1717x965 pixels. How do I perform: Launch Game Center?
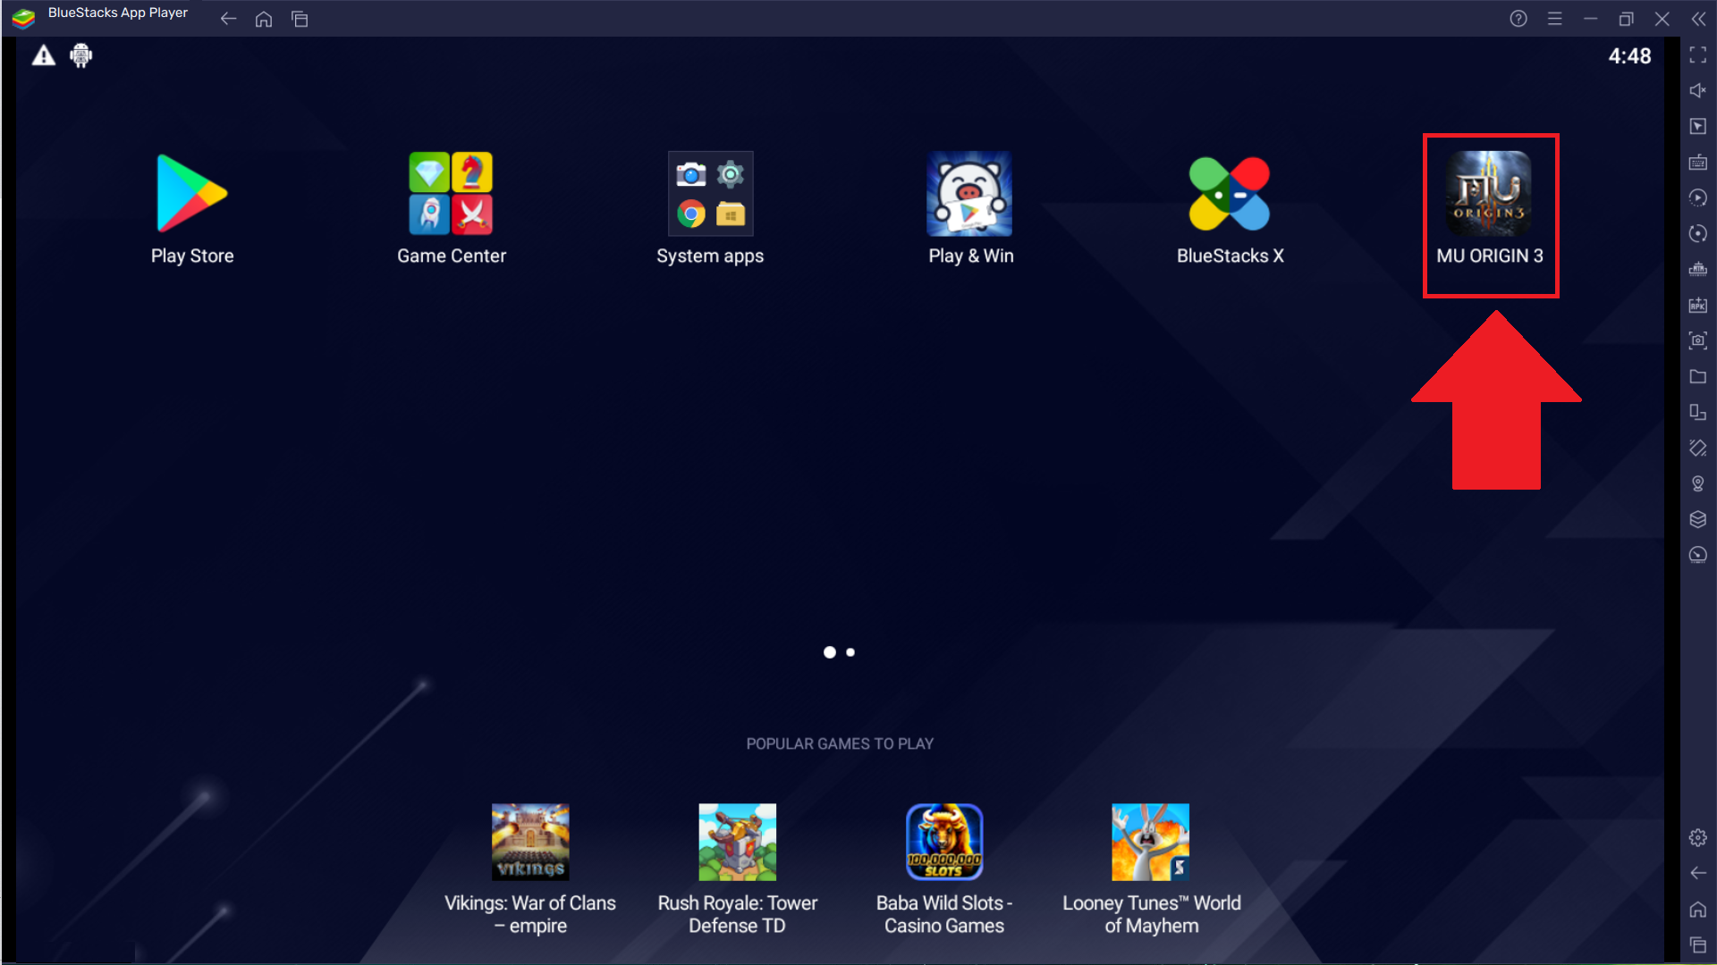452,194
